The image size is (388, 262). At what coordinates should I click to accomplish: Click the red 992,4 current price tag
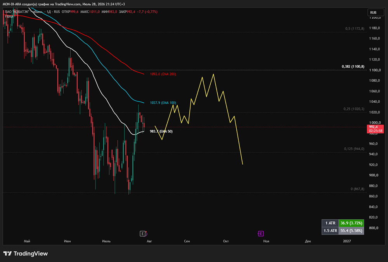pos(375,129)
